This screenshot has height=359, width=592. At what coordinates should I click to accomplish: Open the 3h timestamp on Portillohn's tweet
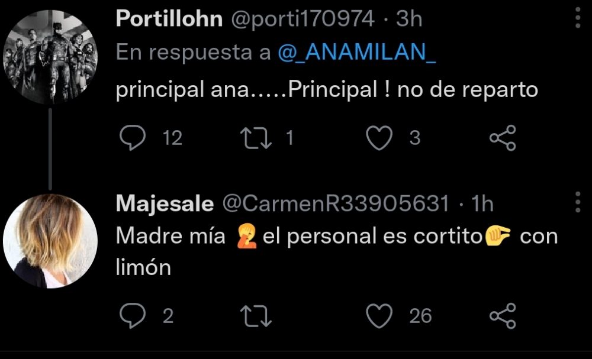coord(409,19)
